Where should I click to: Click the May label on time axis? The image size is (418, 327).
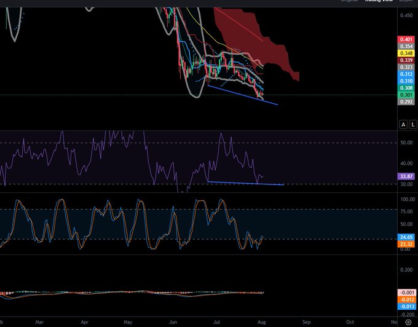[128, 322]
